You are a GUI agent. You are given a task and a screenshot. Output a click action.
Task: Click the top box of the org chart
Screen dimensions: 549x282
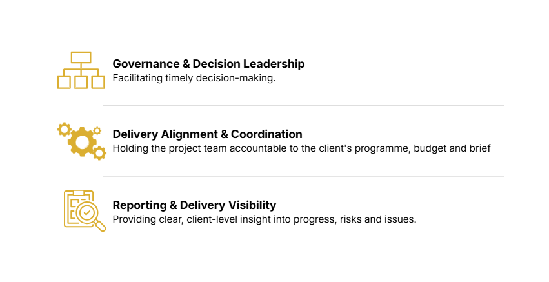81,57
